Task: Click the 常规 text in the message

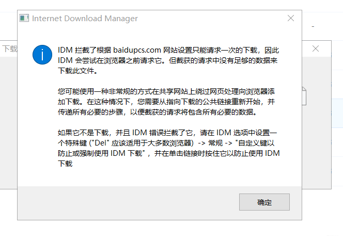Action: [215, 143]
